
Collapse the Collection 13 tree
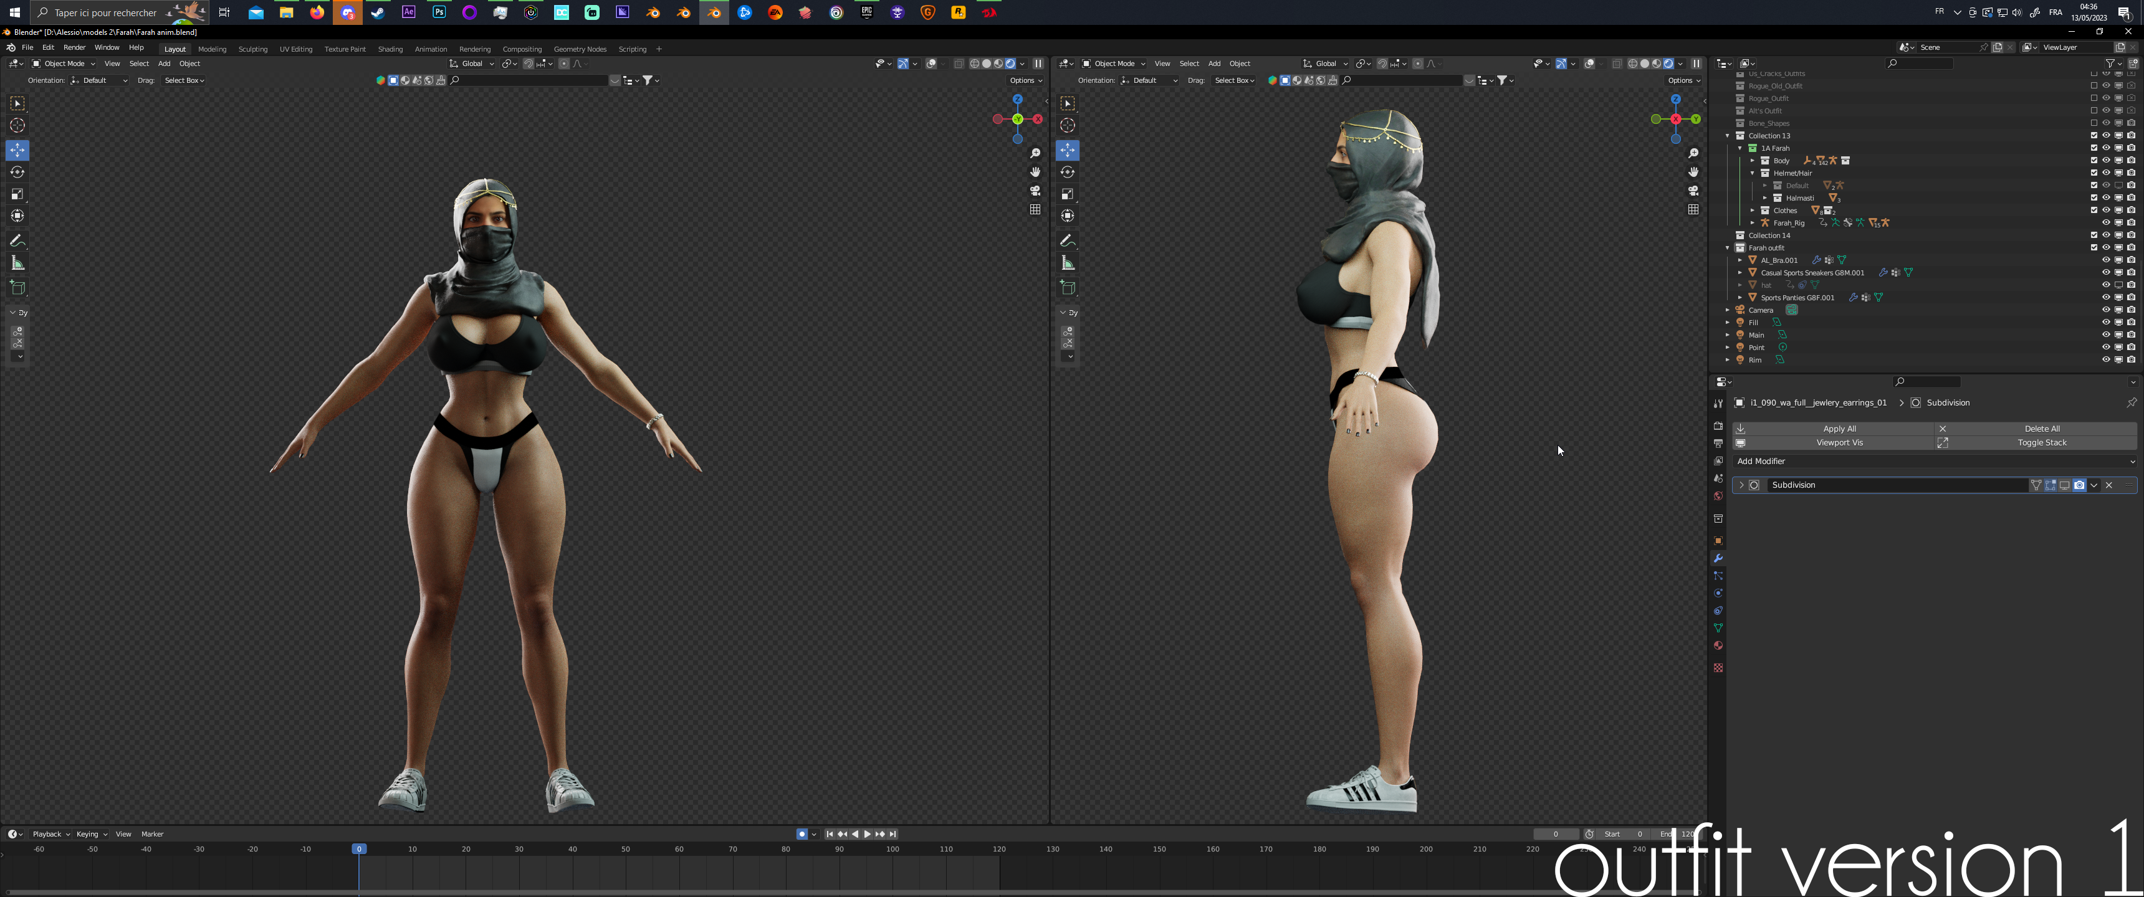[x=1728, y=136]
